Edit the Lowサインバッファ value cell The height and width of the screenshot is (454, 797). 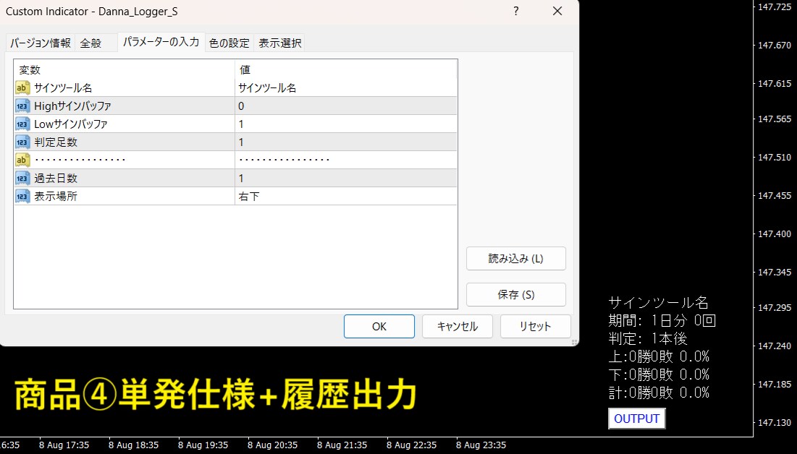pos(345,124)
